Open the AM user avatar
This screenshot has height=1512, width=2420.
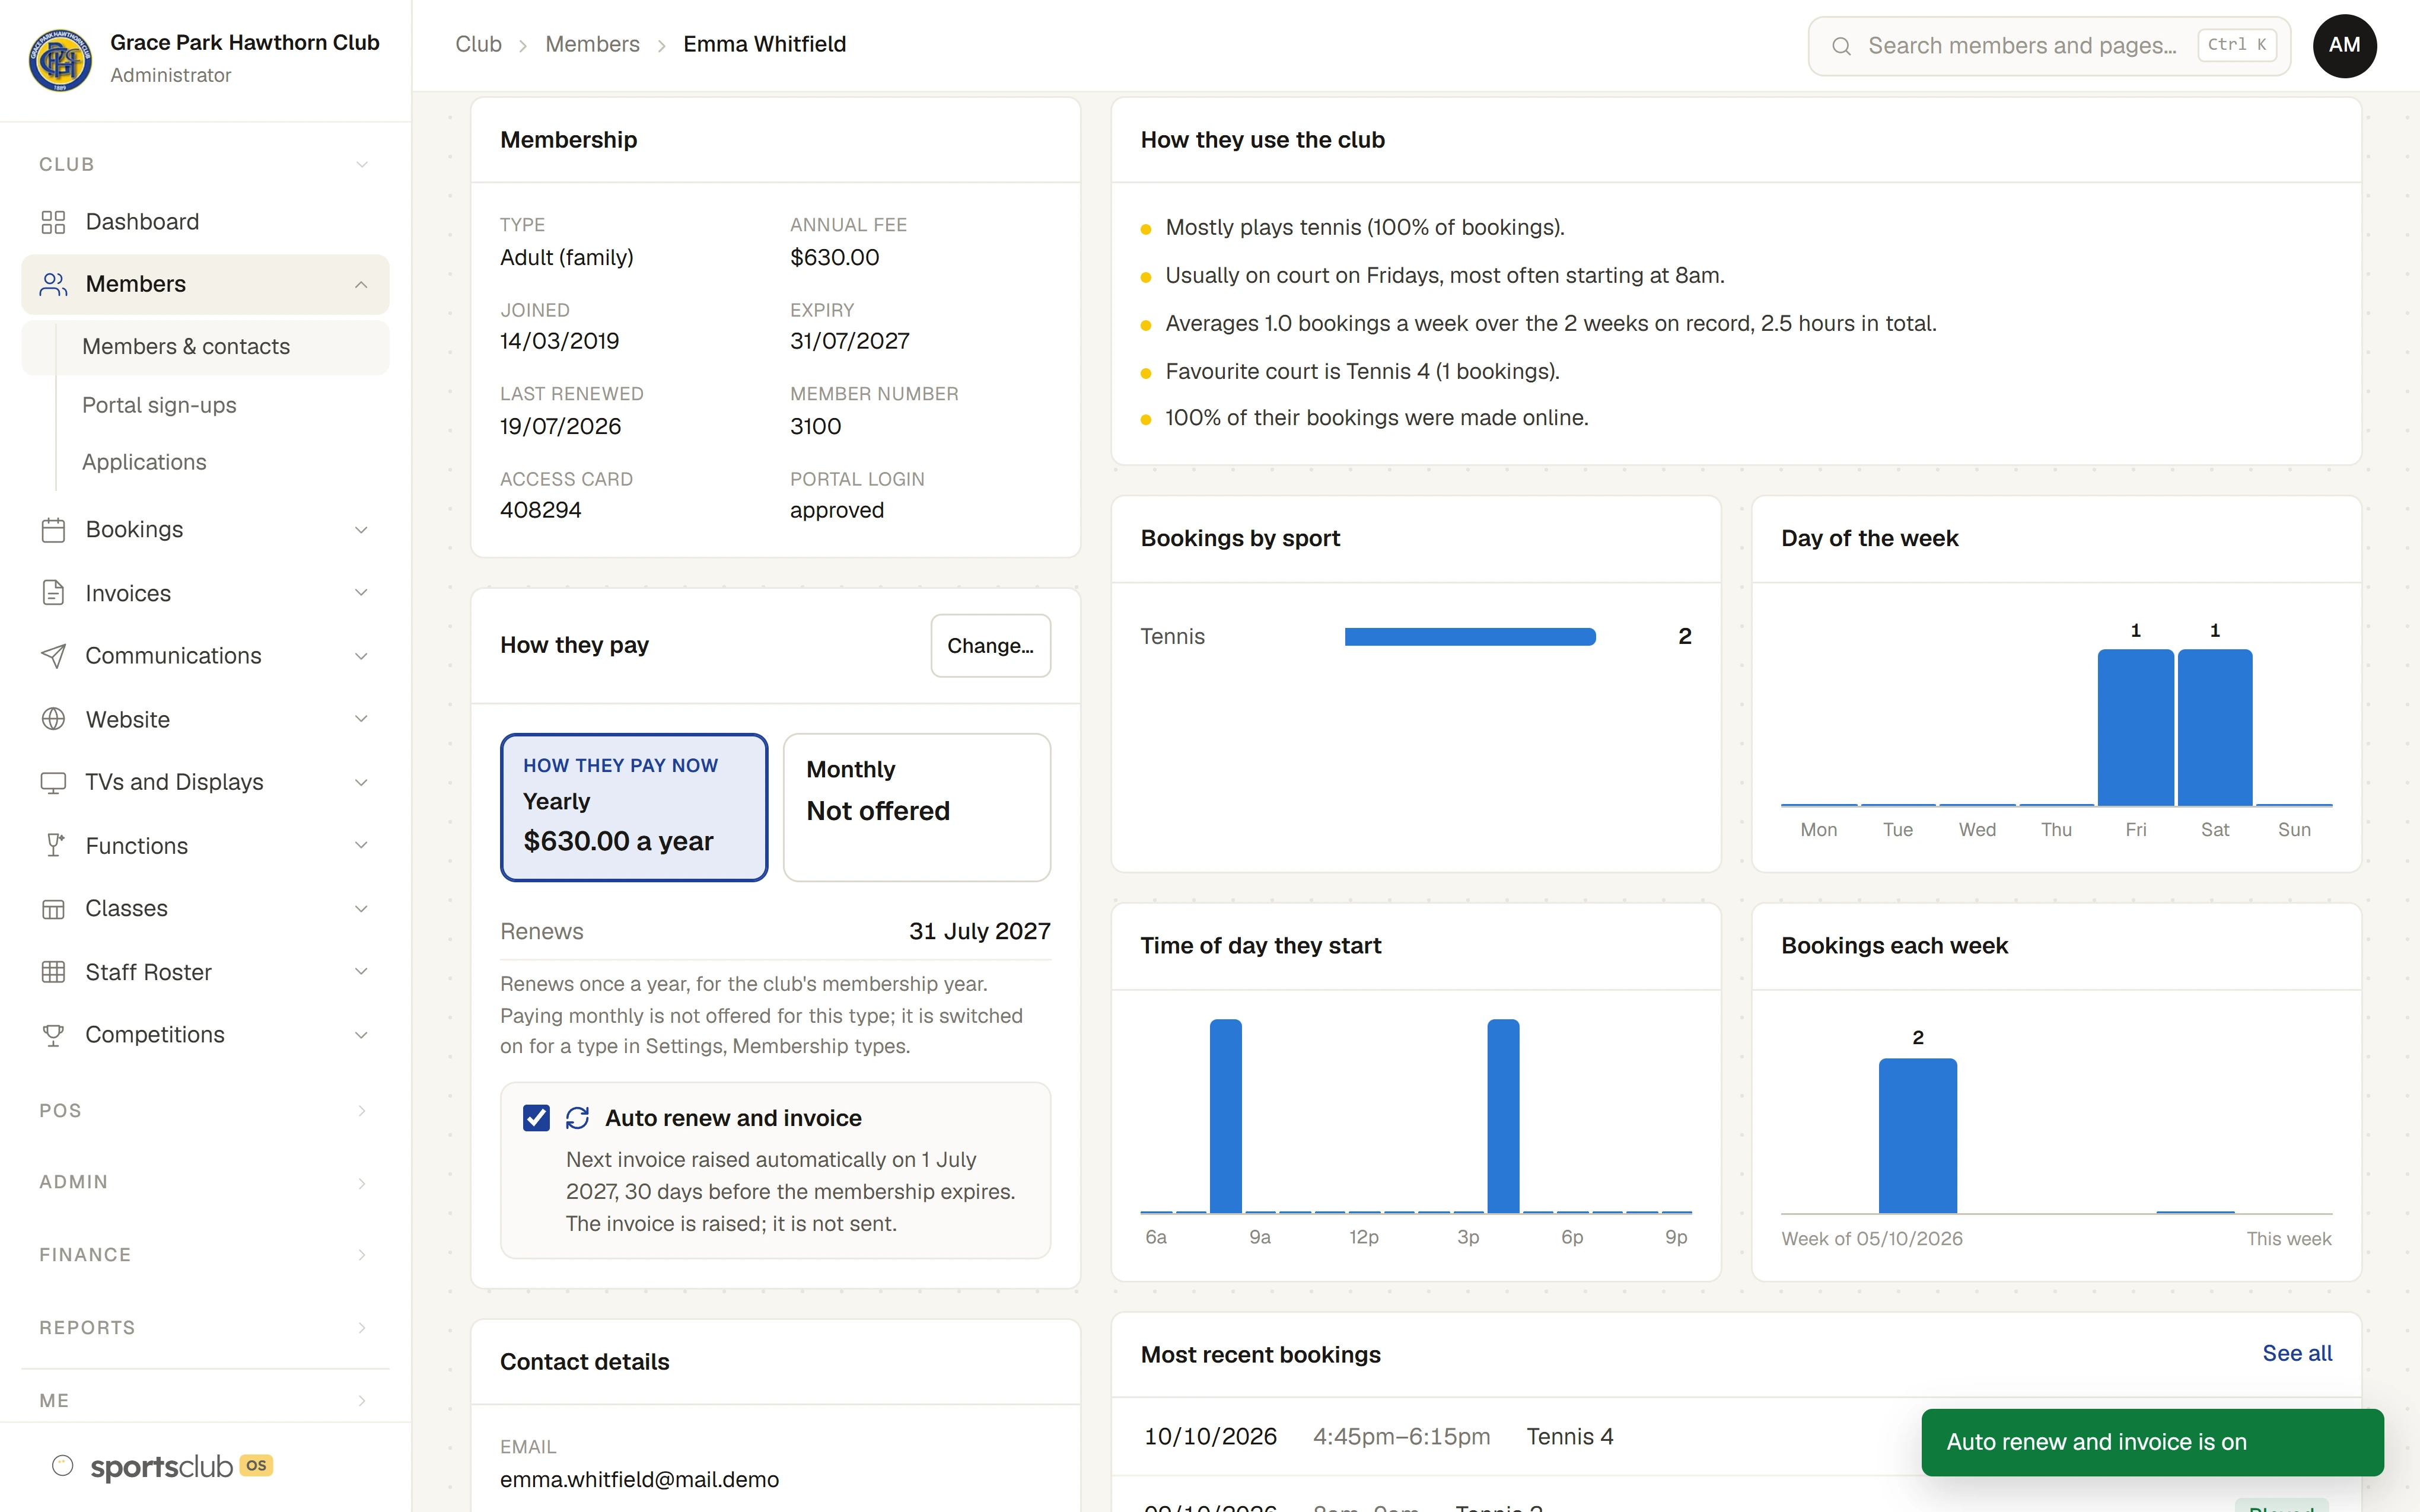click(2344, 45)
